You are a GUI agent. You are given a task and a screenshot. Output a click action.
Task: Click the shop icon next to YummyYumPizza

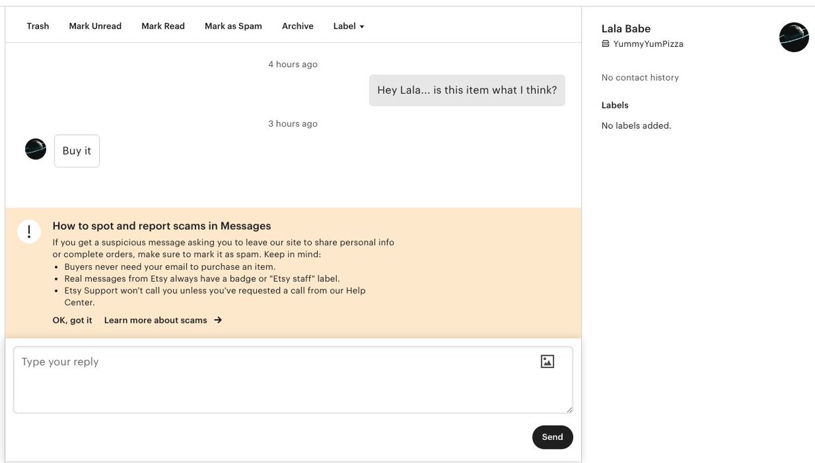pyautogui.click(x=606, y=43)
